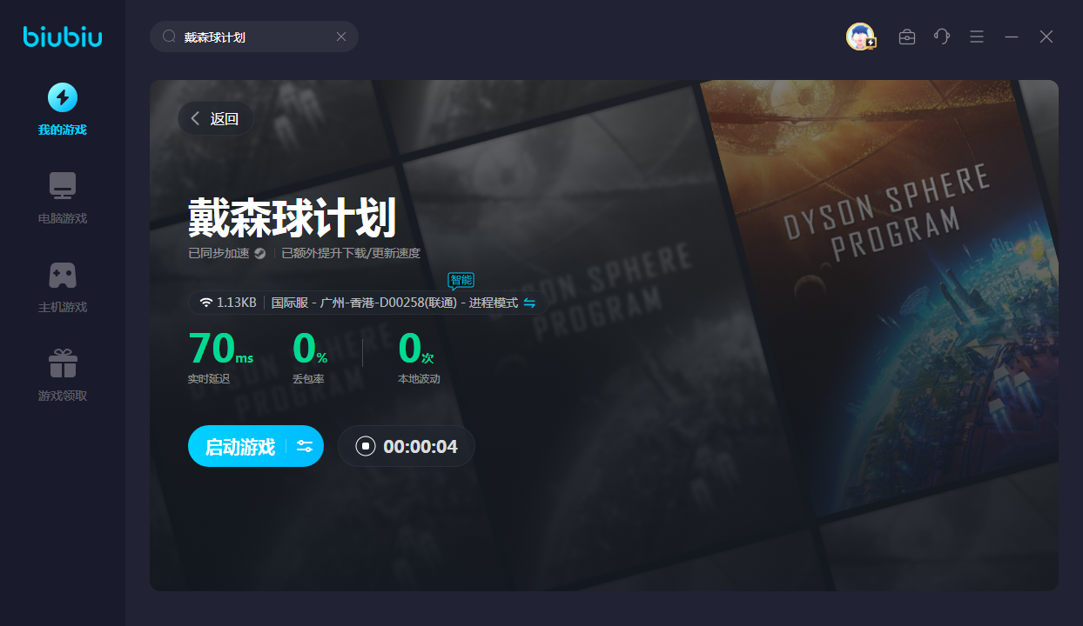
Task: Click the magnifier search icon
Action: pyautogui.click(x=170, y=37)
